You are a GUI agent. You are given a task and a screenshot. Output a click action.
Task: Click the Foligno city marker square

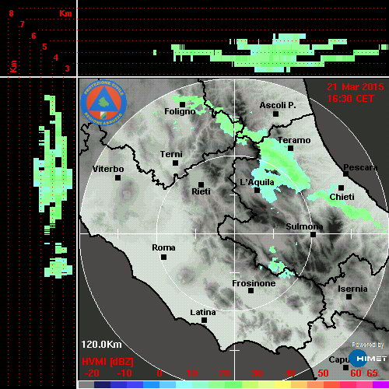182,104
